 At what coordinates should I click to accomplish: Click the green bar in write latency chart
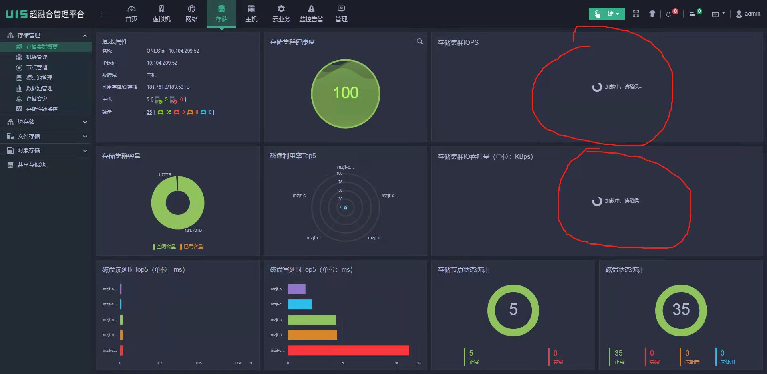[x=312, y=320]
